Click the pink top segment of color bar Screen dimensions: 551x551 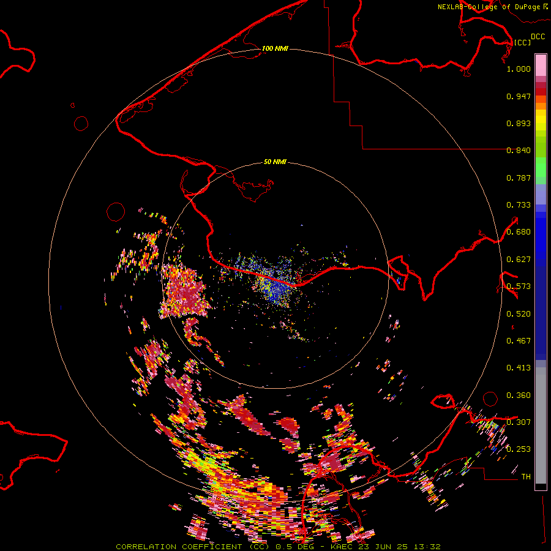(x=541, y=65)
